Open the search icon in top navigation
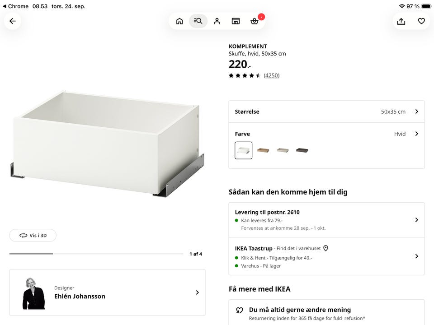The width and height of the screenshot is (434, 325). point(198,21)
